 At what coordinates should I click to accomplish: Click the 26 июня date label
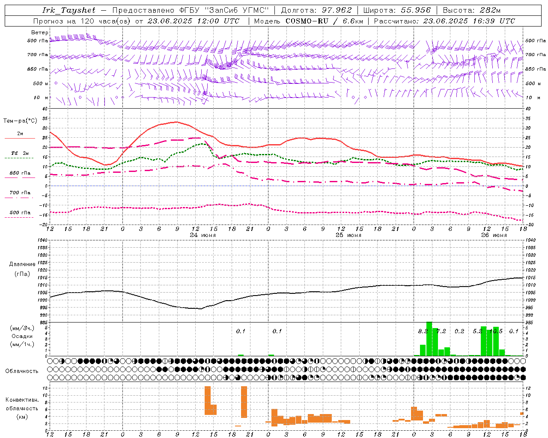(x=494, y=235)
